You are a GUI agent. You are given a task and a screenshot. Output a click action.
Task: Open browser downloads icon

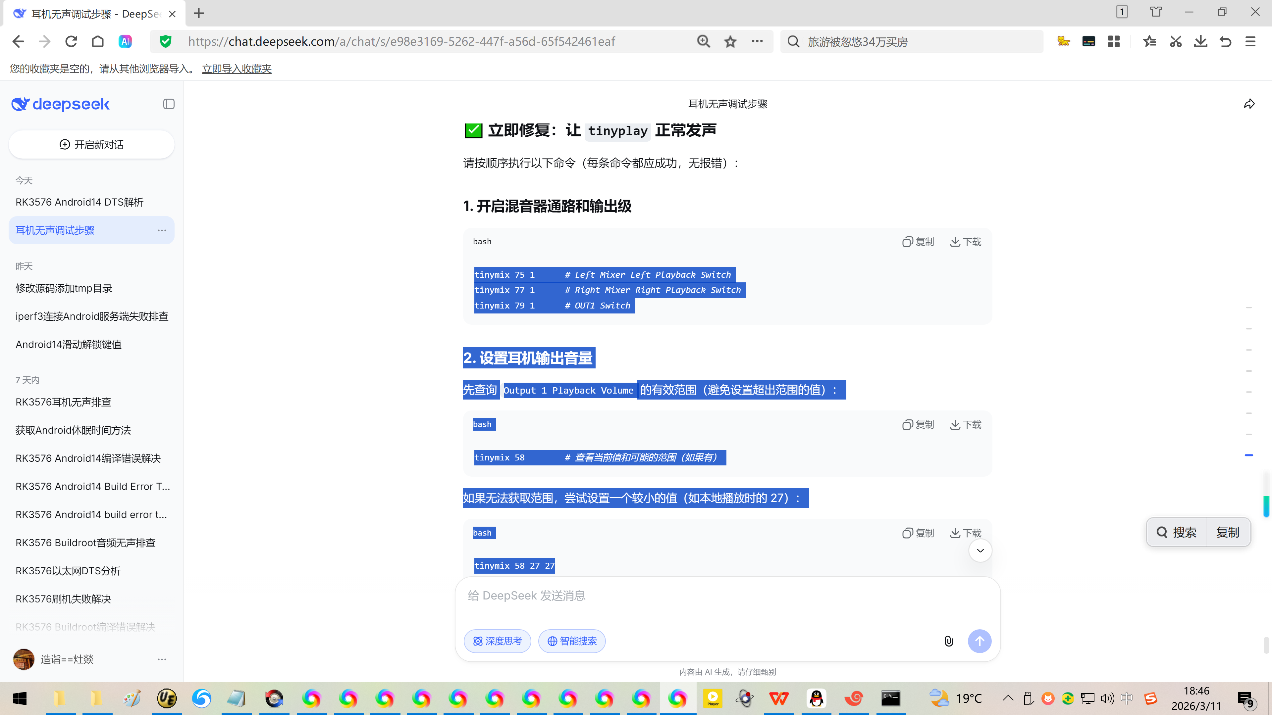pyautogui.click(x=1200, y=41)
